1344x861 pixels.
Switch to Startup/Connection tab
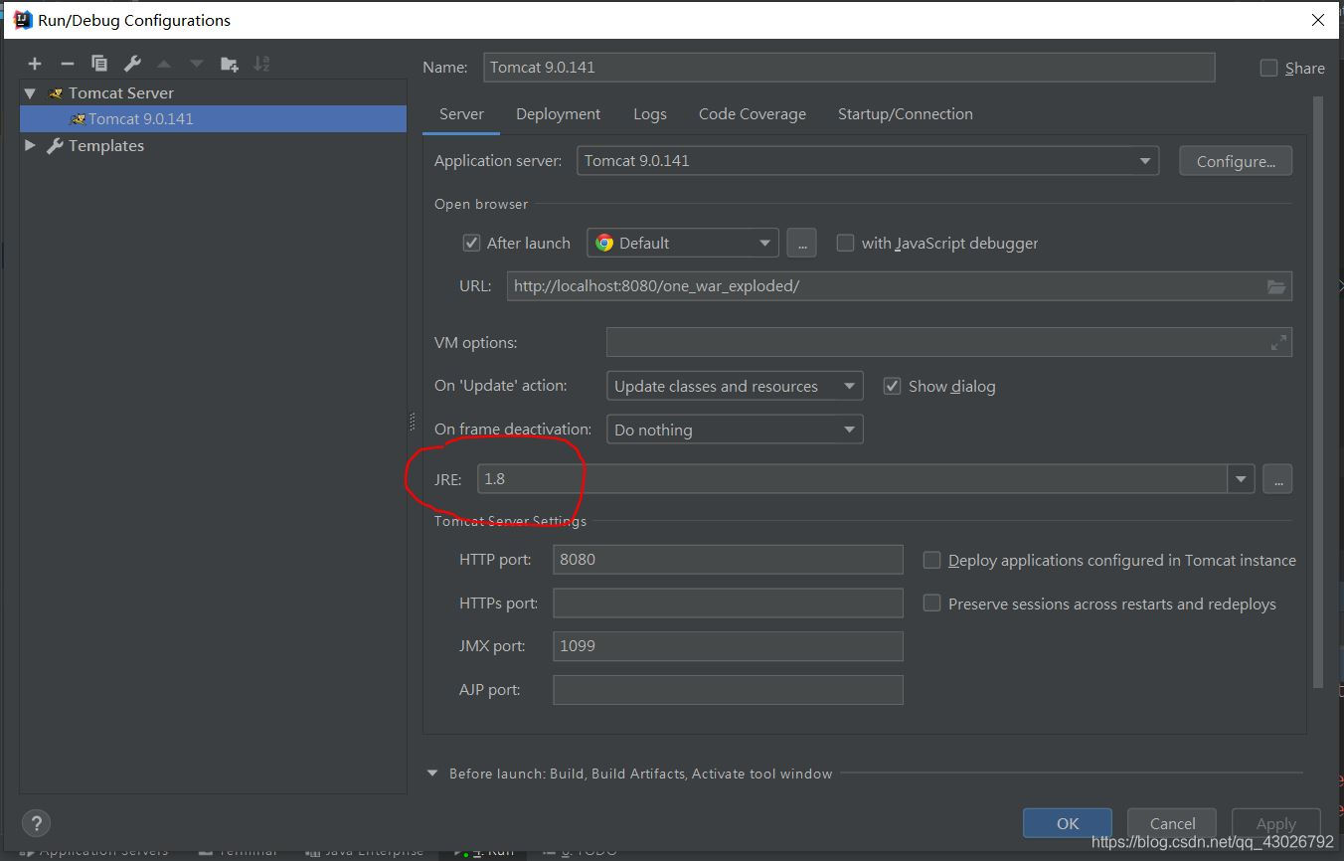click(906, 114)
